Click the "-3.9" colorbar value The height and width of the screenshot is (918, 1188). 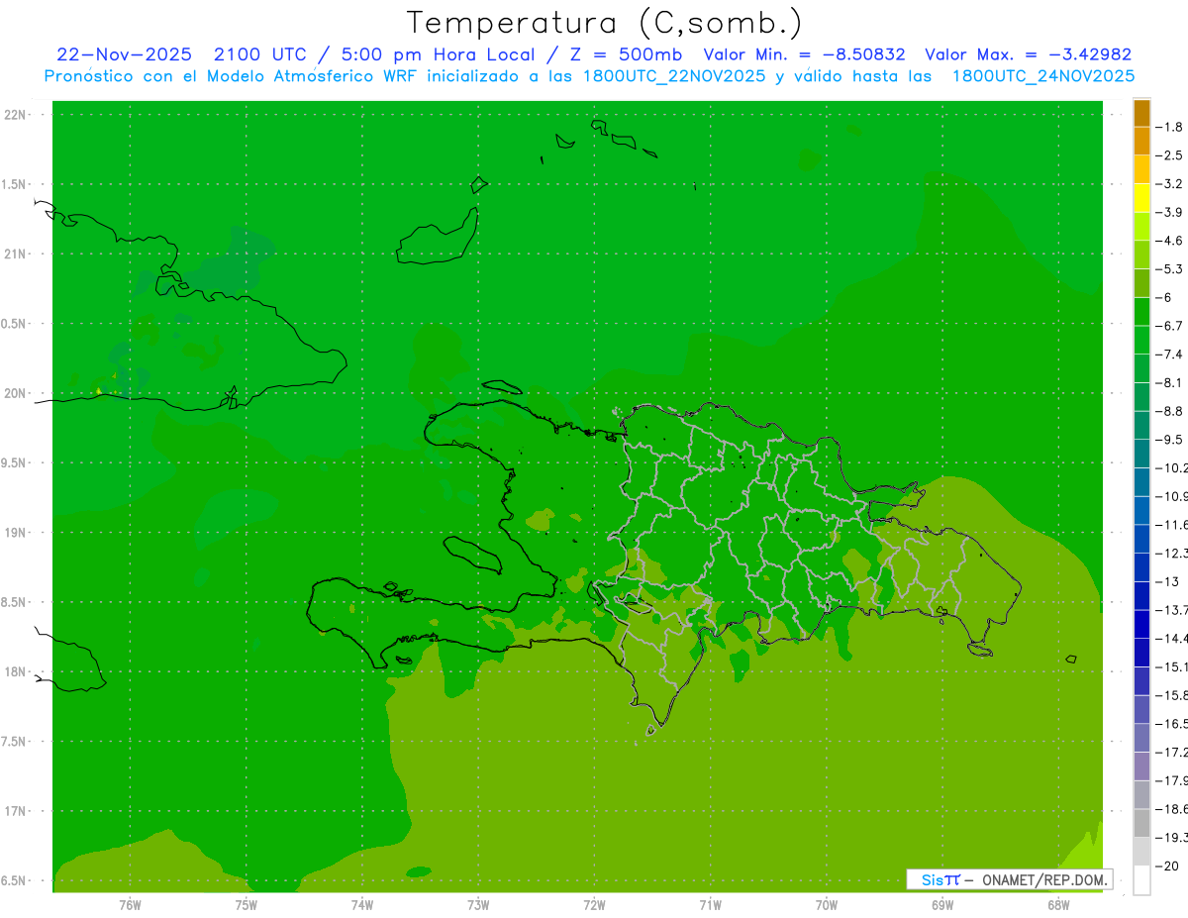(1169, 212)
